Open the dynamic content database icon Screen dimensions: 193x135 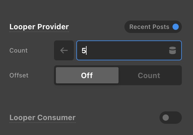coord(173,50)
